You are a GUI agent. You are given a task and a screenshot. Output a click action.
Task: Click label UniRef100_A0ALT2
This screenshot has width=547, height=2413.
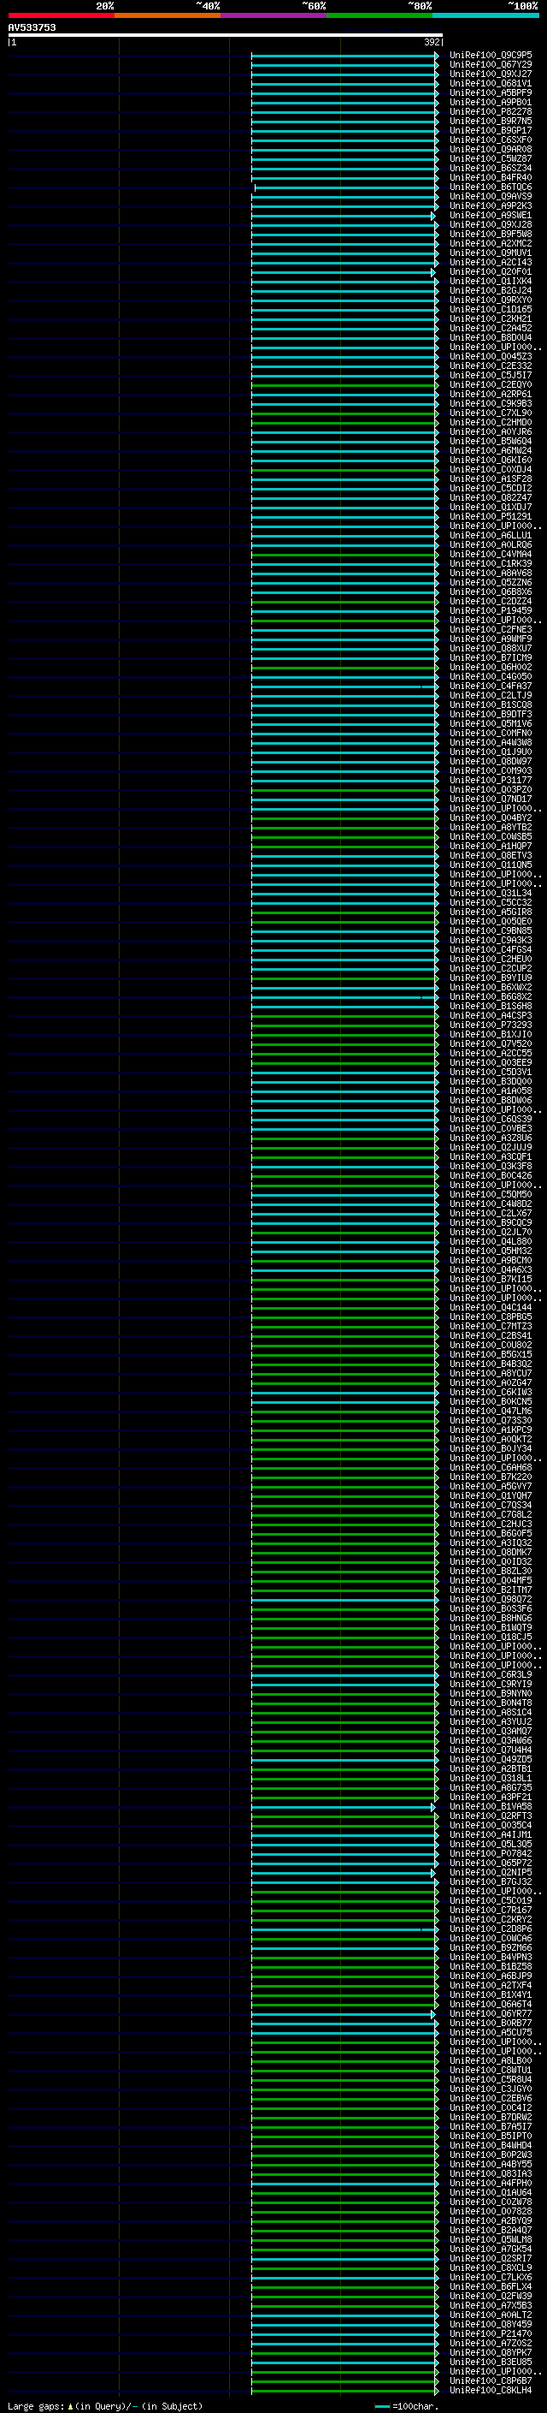(491, 2315)
